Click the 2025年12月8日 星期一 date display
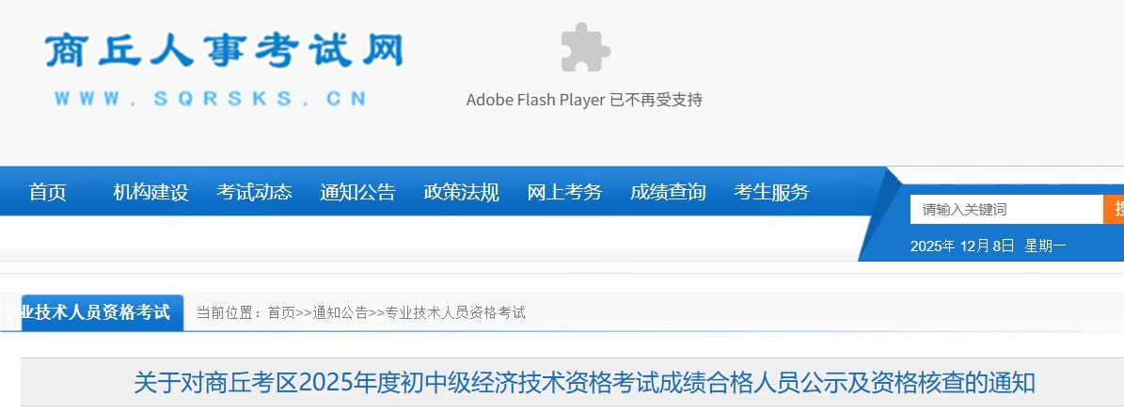The width and height of the screenshot is (1124, 413). click(988, 246)
